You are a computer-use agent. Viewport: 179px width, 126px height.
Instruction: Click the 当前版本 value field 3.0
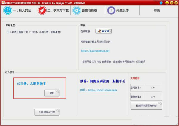[x=153, y=87]
